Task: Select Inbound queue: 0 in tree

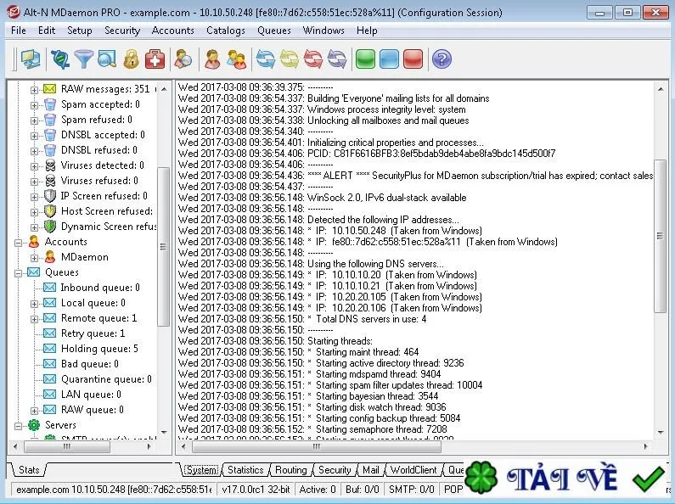Action: coord(100,288)
